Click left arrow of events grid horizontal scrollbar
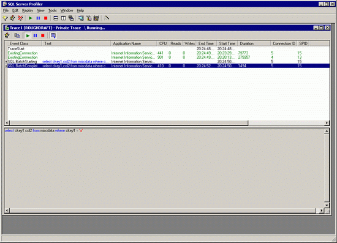This screenshot has height=243, width=337. coord(7,123)
